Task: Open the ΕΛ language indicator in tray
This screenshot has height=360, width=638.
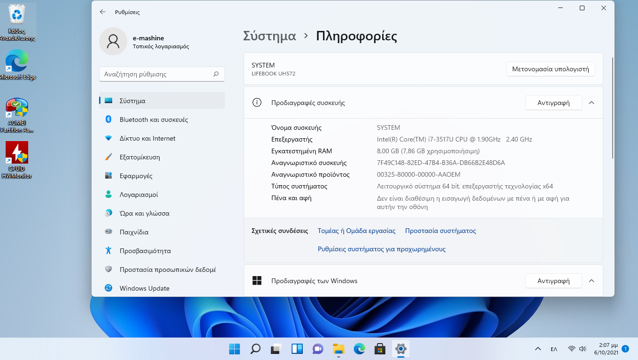Action: pyautogui.click(x=554, y=349)
